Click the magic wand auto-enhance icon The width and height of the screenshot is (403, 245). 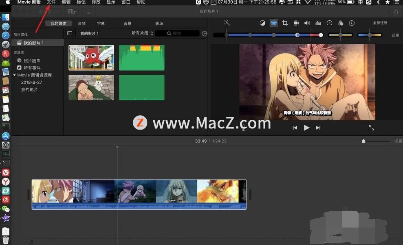tap(227, 23)
